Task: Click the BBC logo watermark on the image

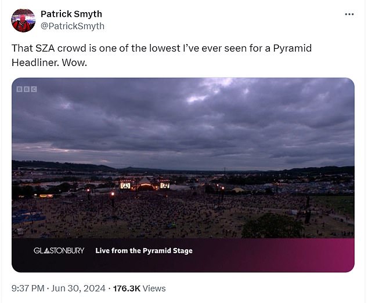Action: (x=27, y=89)
